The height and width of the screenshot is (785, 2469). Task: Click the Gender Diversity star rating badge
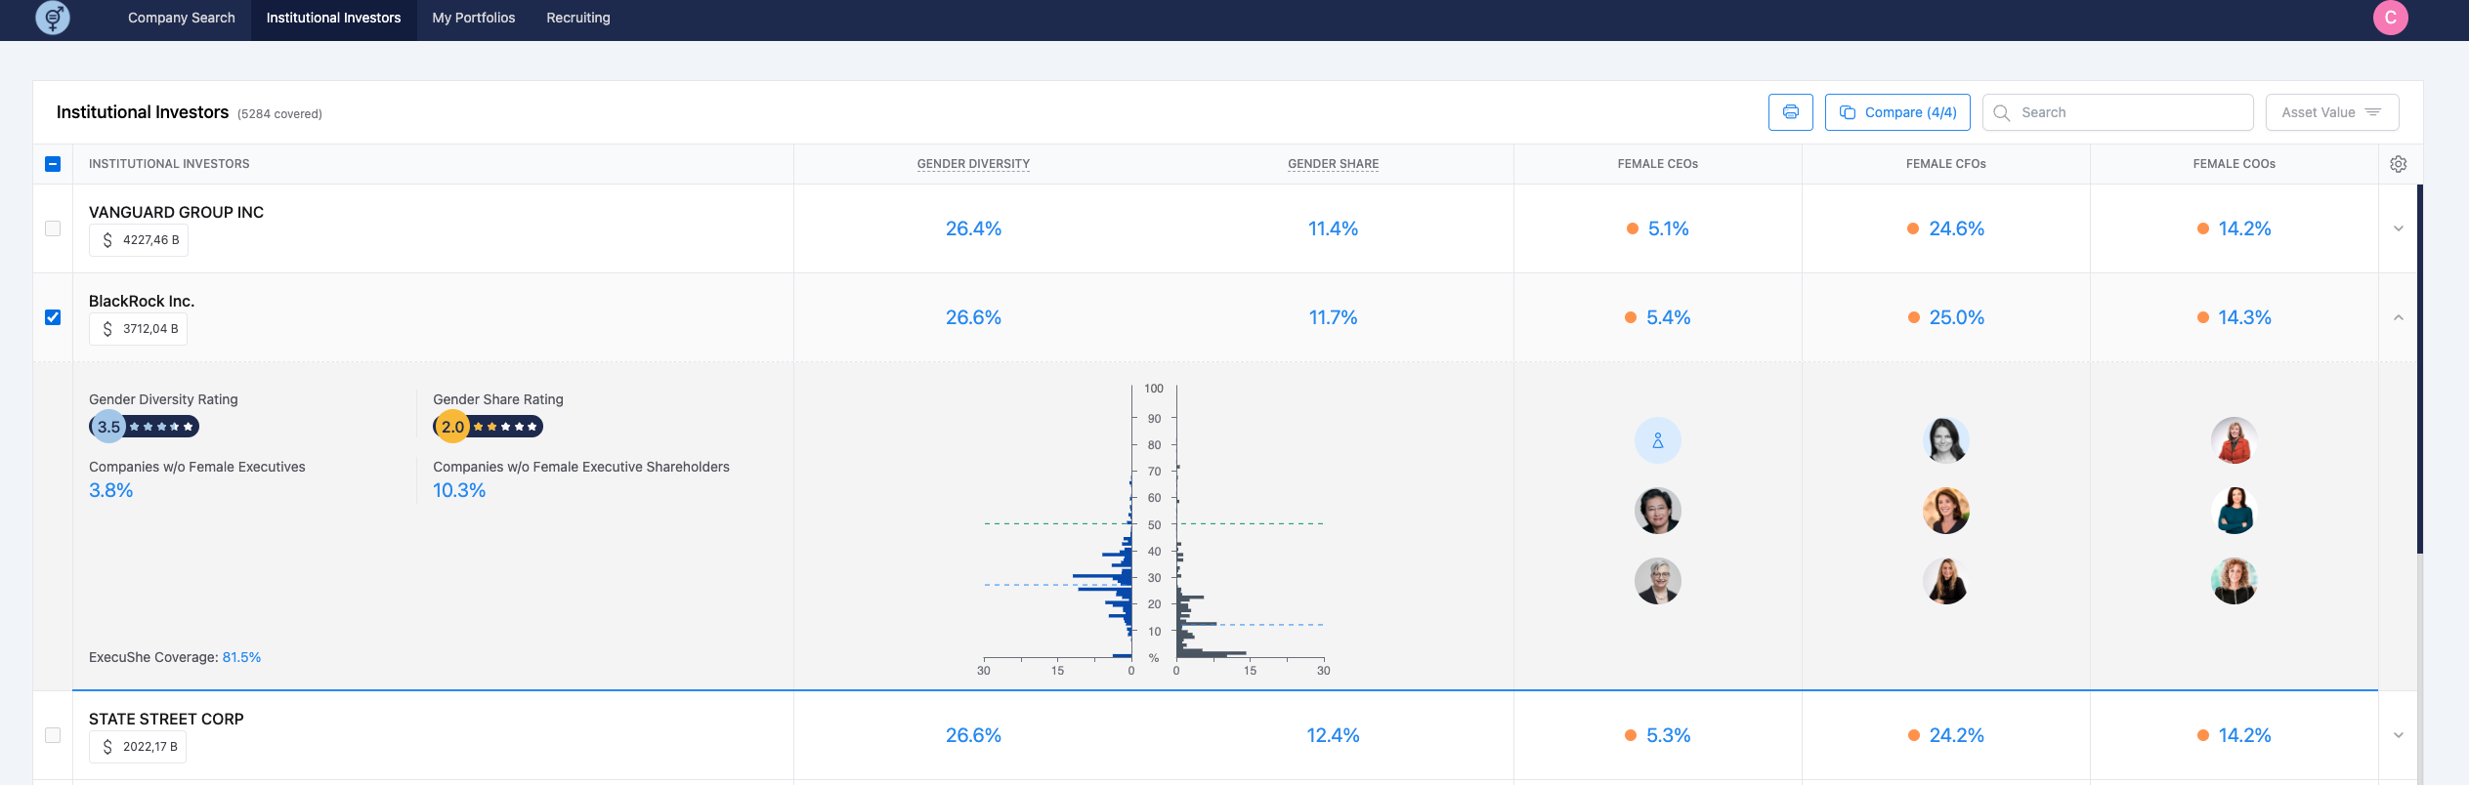click(145, 427)
